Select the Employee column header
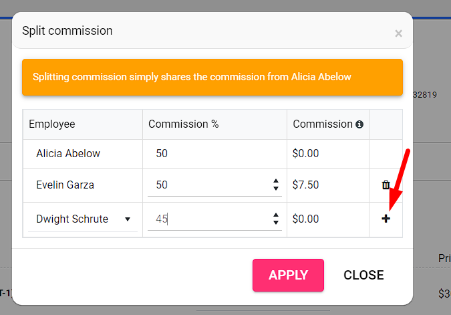The height and width of the screenshot is (315, 451). [x=52, y=124]
